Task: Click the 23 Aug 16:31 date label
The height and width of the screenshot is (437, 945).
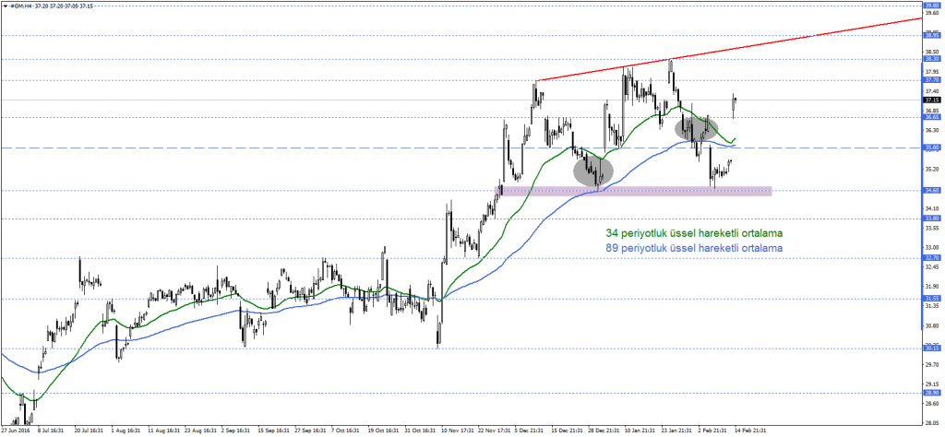Action: [x=200, y=431]
